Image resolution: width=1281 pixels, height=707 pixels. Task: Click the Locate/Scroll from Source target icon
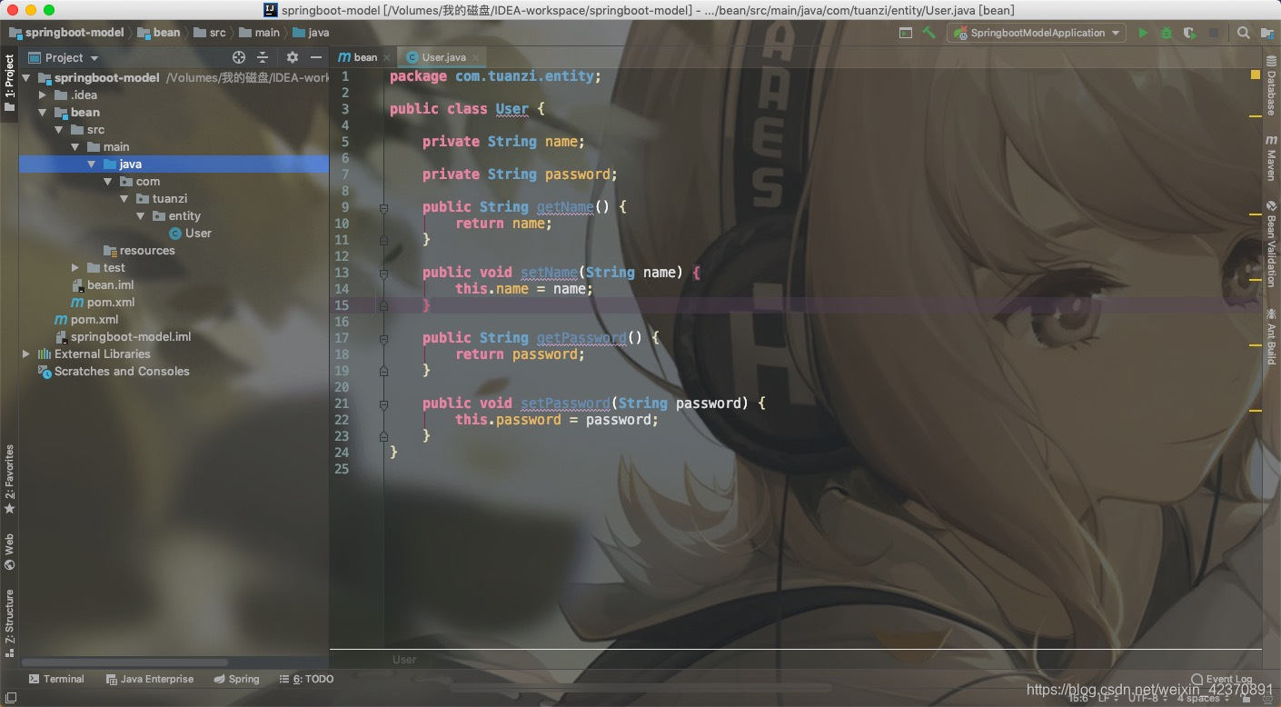pyautogui.click(x=239, y=57)
